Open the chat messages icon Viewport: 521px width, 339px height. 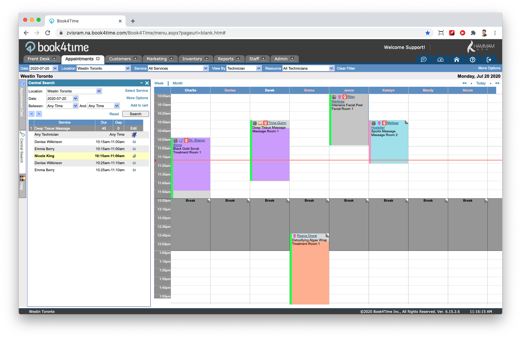pos(424,59)
